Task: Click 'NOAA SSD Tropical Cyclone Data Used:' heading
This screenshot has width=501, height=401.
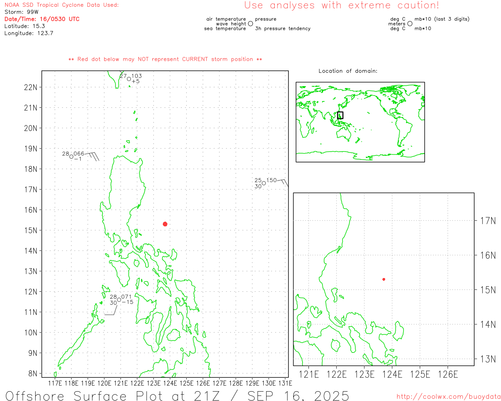Action: click(61, 5)
